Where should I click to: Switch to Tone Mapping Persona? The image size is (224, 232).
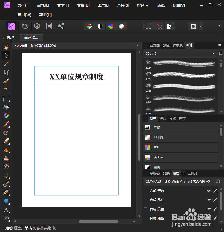[x=49, y=26]
